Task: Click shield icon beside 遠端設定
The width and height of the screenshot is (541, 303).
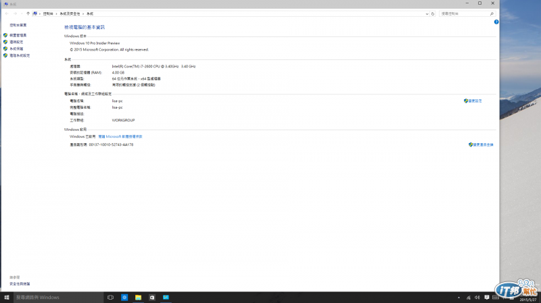Action: [5, 42]
